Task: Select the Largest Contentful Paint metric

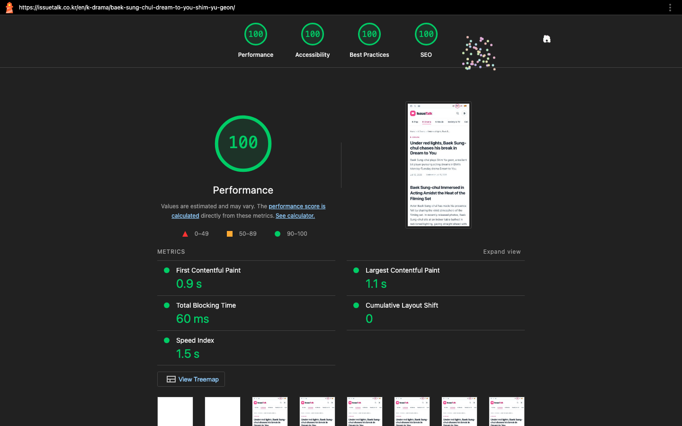Action: click(x=436, y=278)
